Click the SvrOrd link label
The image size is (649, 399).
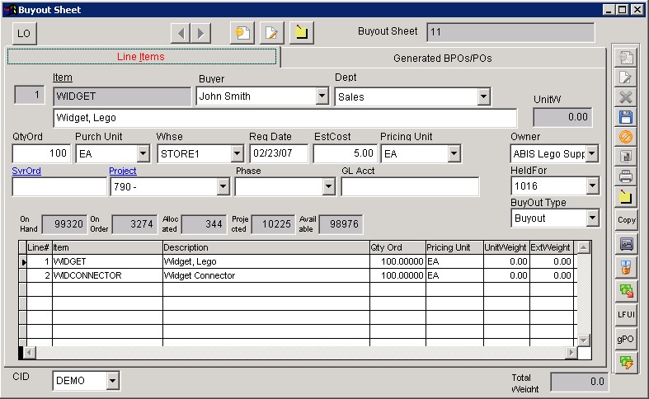coord(26,171)
